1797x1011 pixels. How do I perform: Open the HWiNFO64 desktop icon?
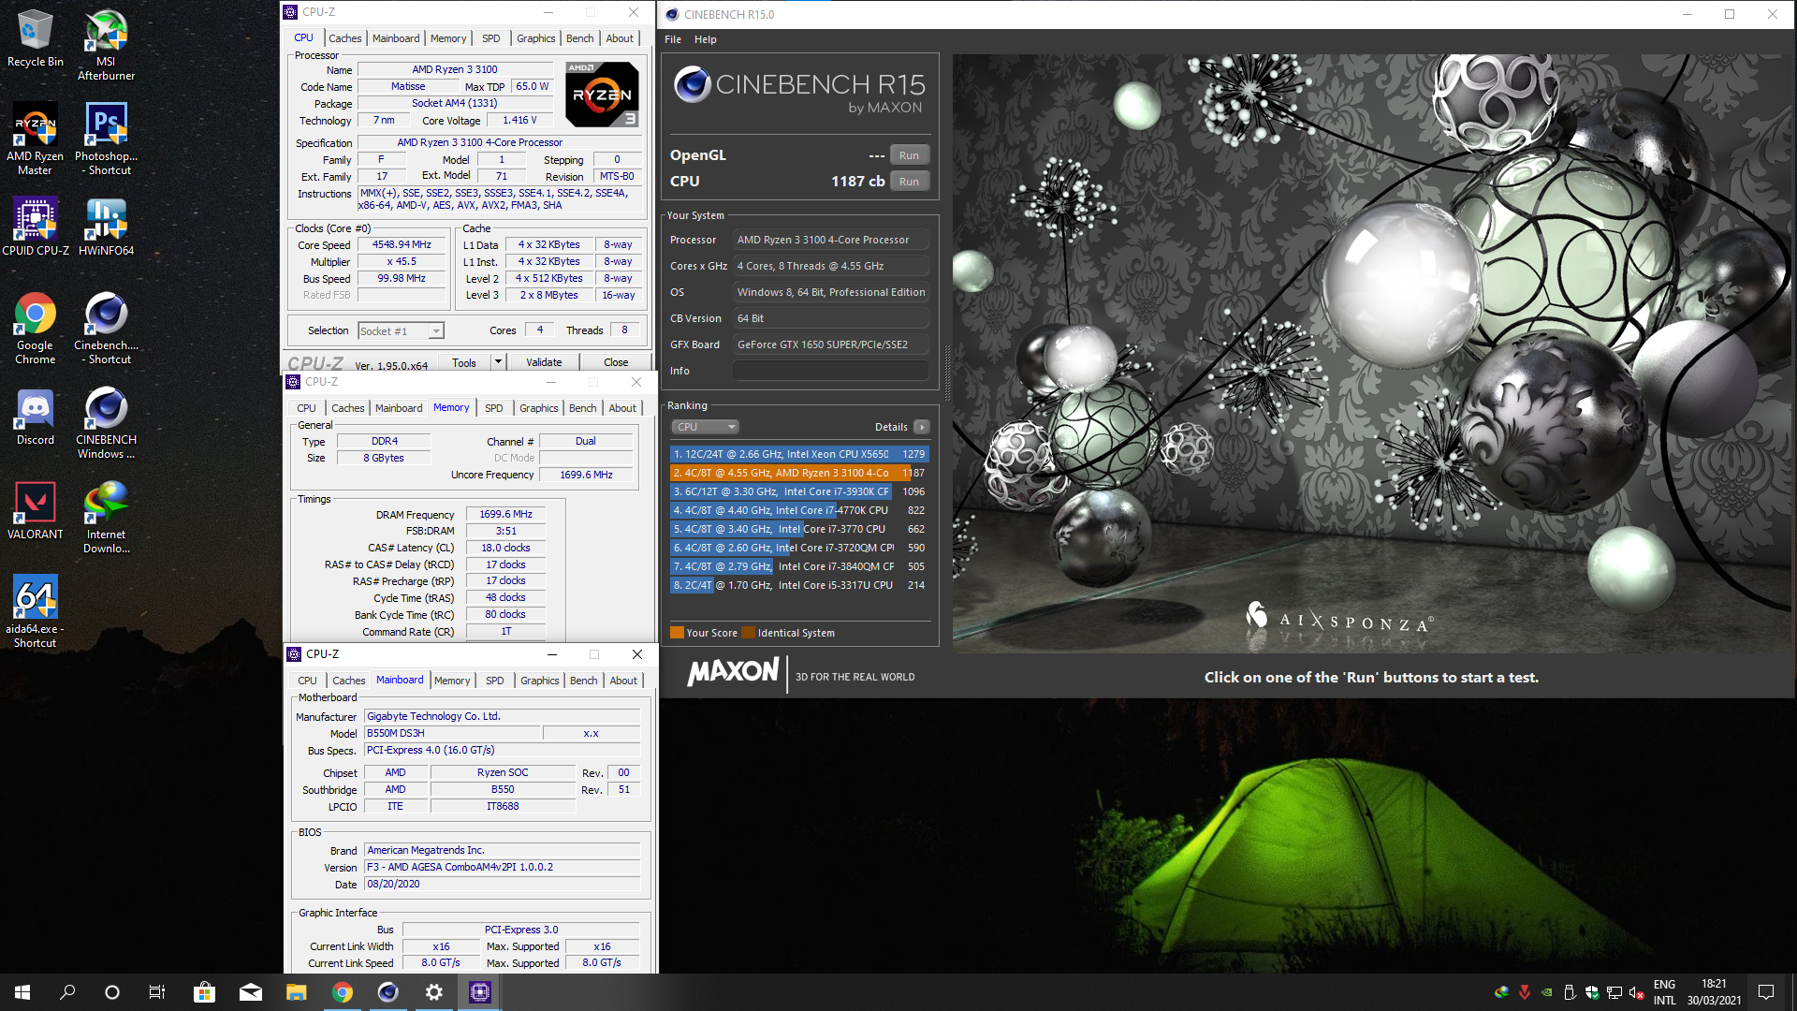106,227
